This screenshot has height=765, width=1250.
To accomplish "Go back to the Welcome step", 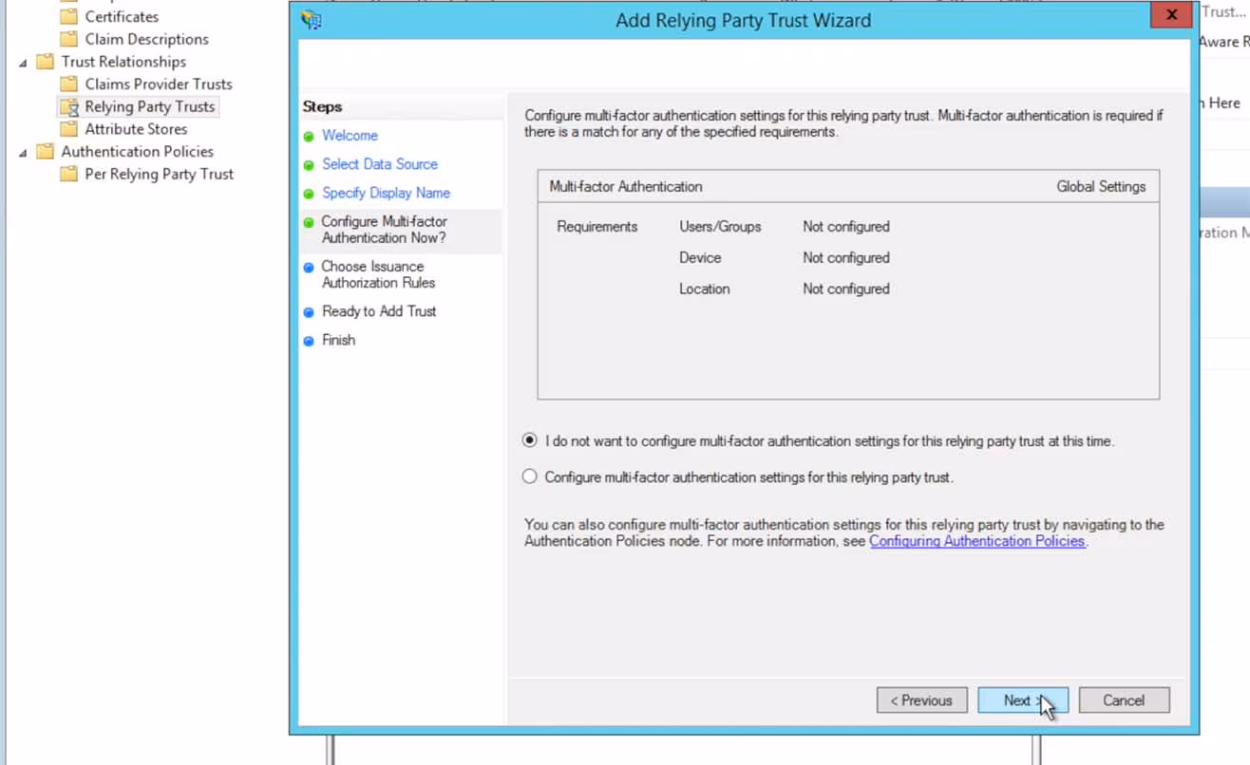I will pyautogui.click(x=350, y=135).
